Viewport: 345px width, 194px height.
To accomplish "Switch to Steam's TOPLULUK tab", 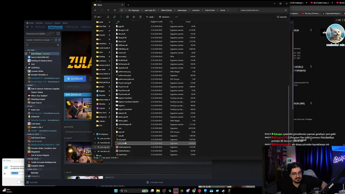I will 71,27.
